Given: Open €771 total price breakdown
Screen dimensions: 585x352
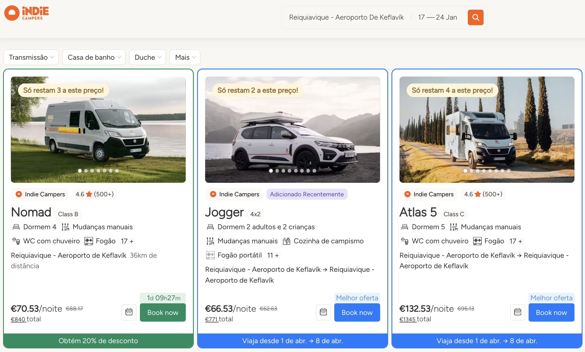Looking at the screenshot, I should click(211, 319).
